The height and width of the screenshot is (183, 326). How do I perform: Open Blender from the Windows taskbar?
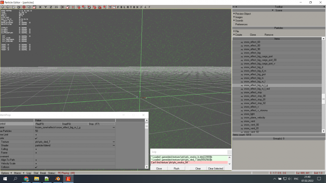click(x=57, y=179)
